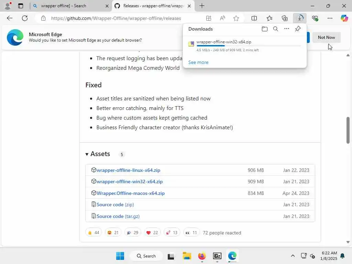Add this page to favorites star
352x264 pixels.
tap(236, 18)
